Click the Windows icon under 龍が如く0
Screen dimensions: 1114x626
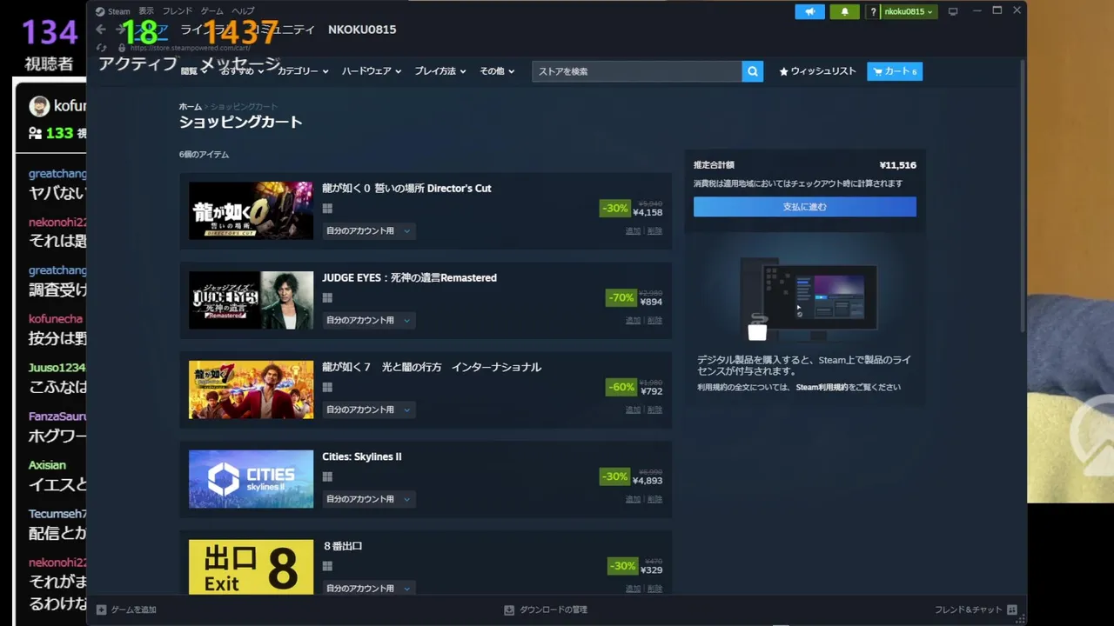327,209
